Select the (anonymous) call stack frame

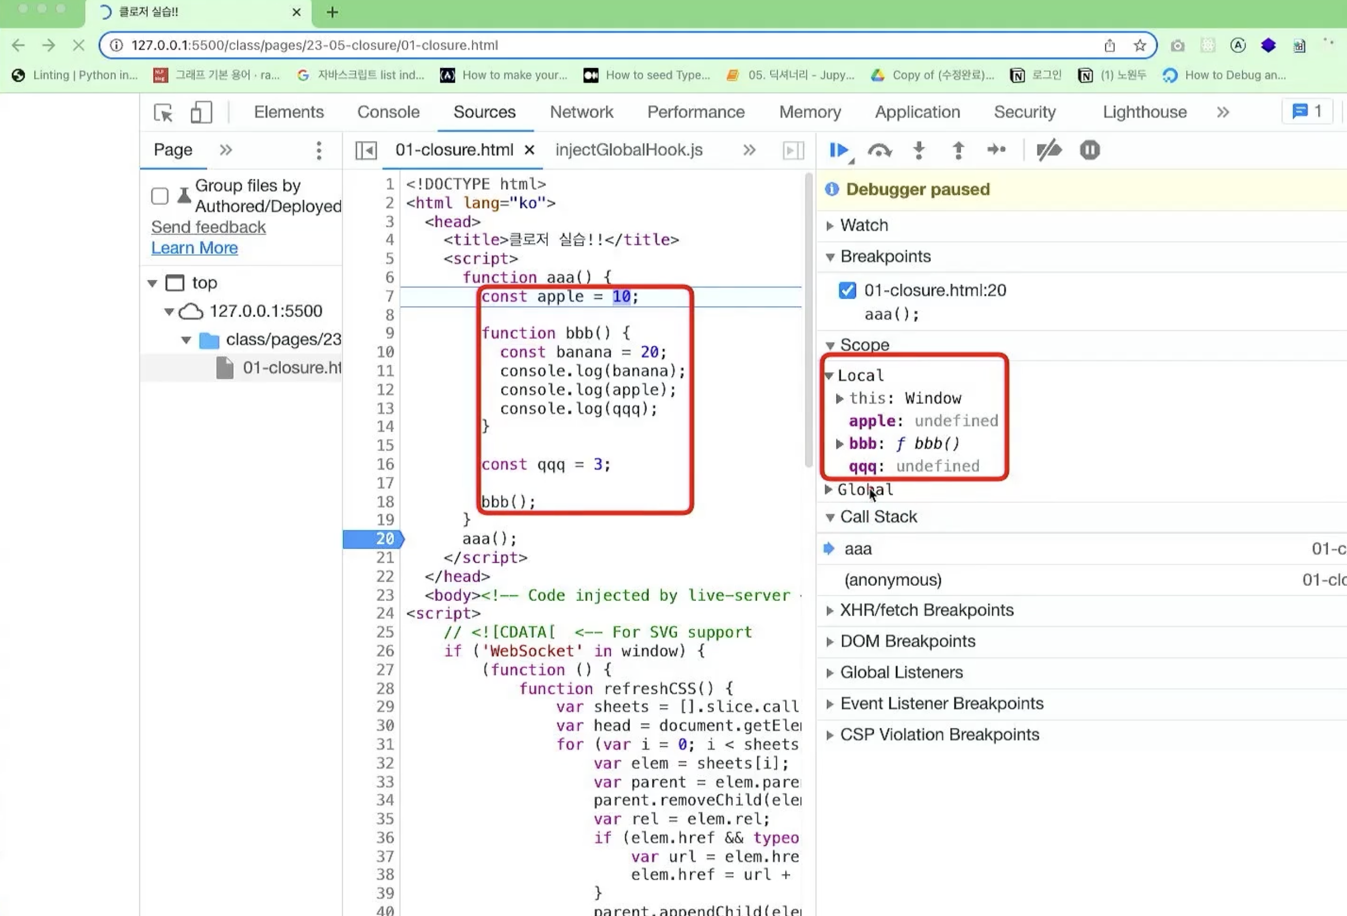click(1082, 580)
